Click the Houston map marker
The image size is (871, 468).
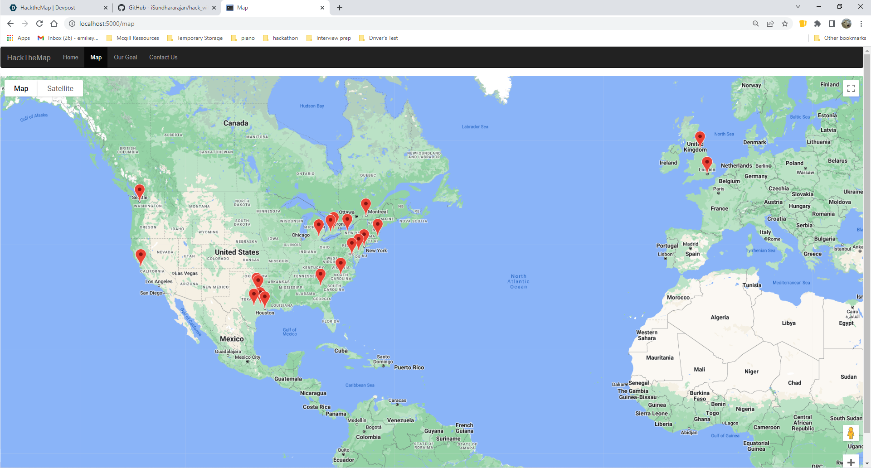click(x=265, y=299)
